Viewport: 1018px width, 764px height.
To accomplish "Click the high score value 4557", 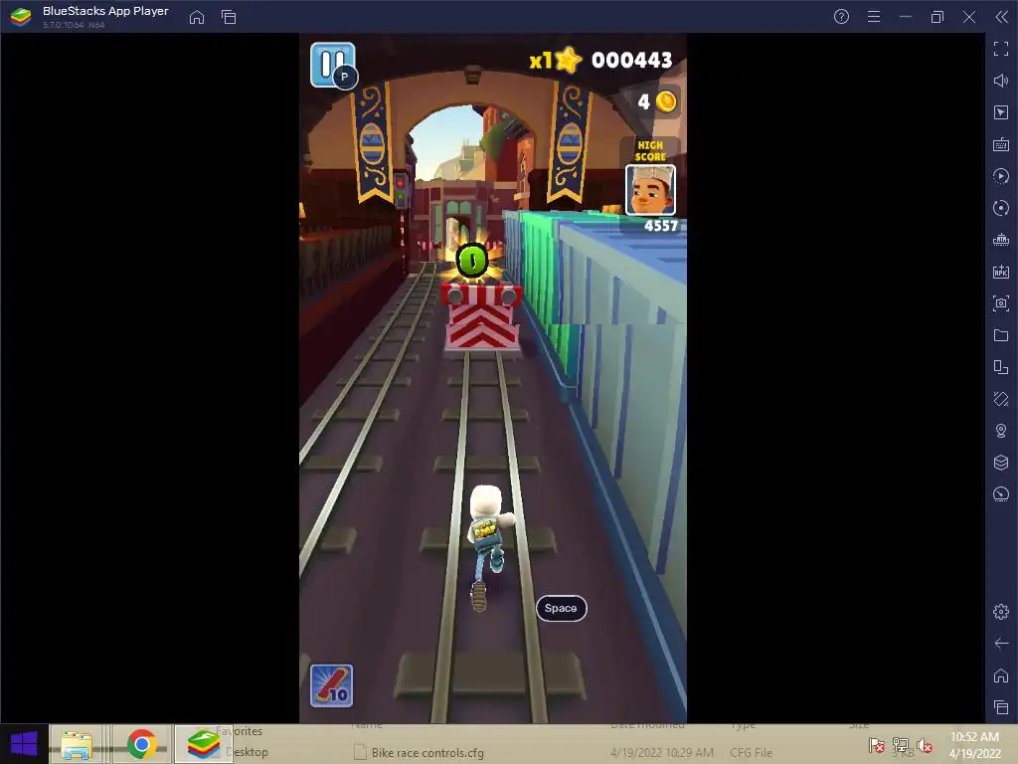I will point(661,226).
